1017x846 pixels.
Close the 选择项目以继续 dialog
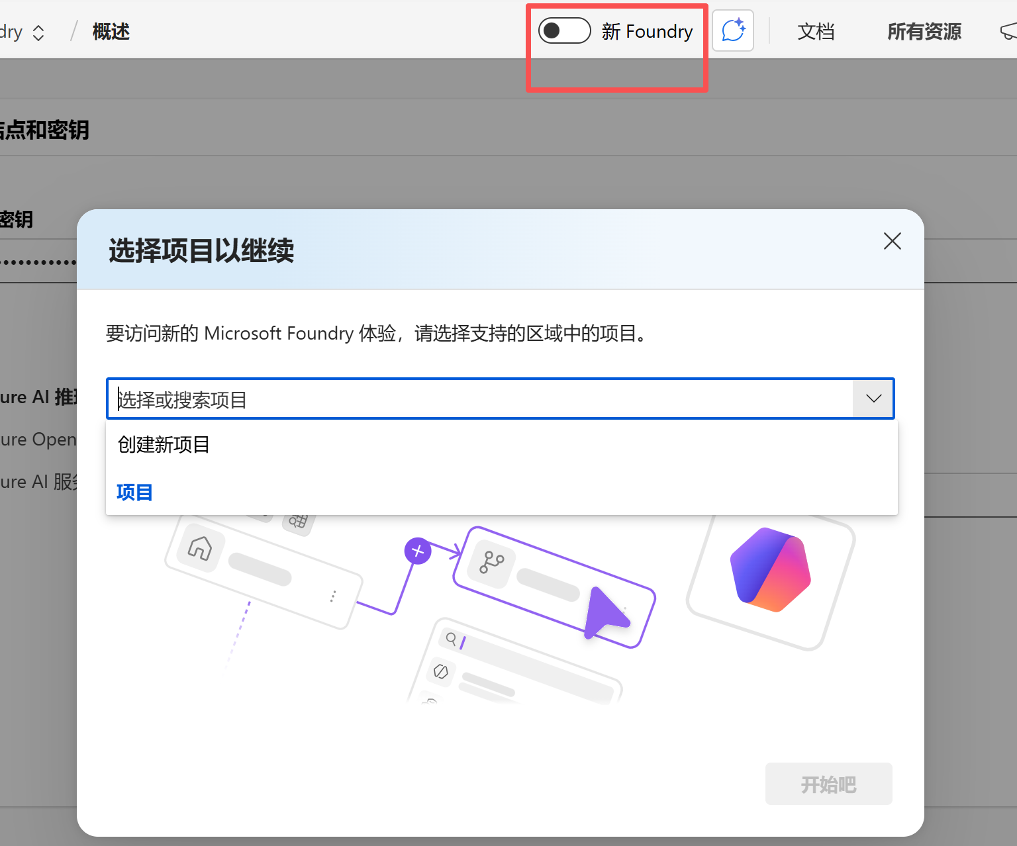892,241
